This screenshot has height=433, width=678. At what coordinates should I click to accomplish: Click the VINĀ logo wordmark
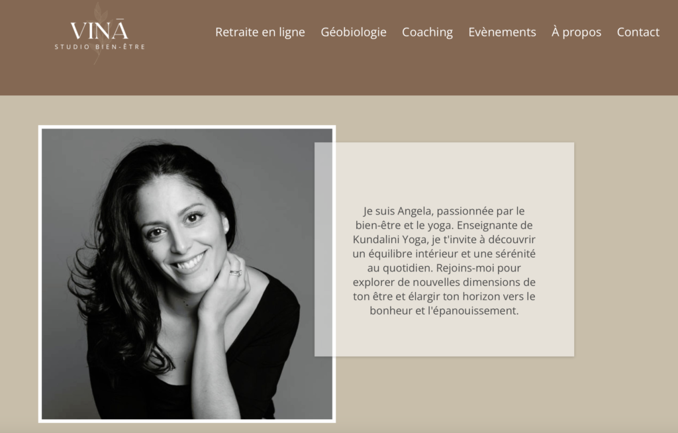click(99, 30)
